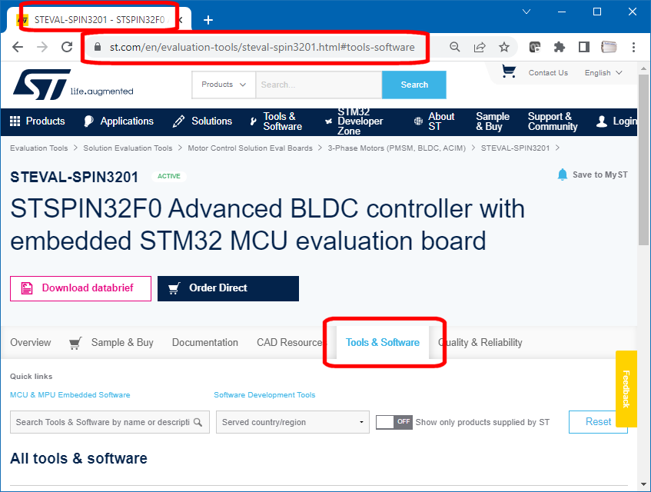Open a new browser tab
This screenshot has width=651, height=492.
pos(208,19)
